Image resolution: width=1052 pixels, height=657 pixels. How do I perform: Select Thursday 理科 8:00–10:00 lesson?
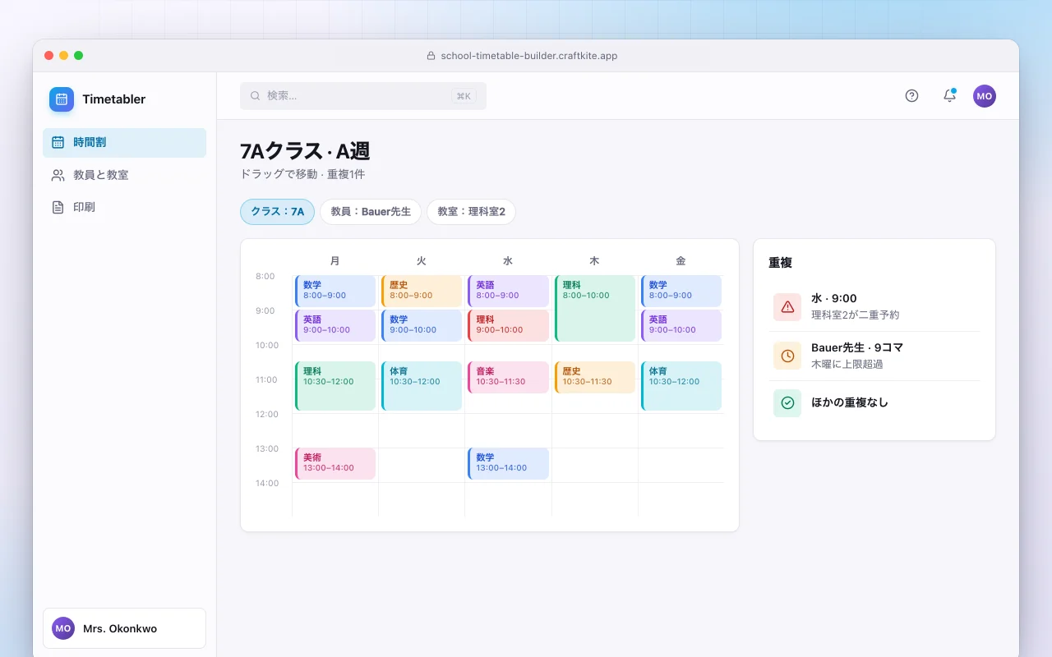[595, 309]
